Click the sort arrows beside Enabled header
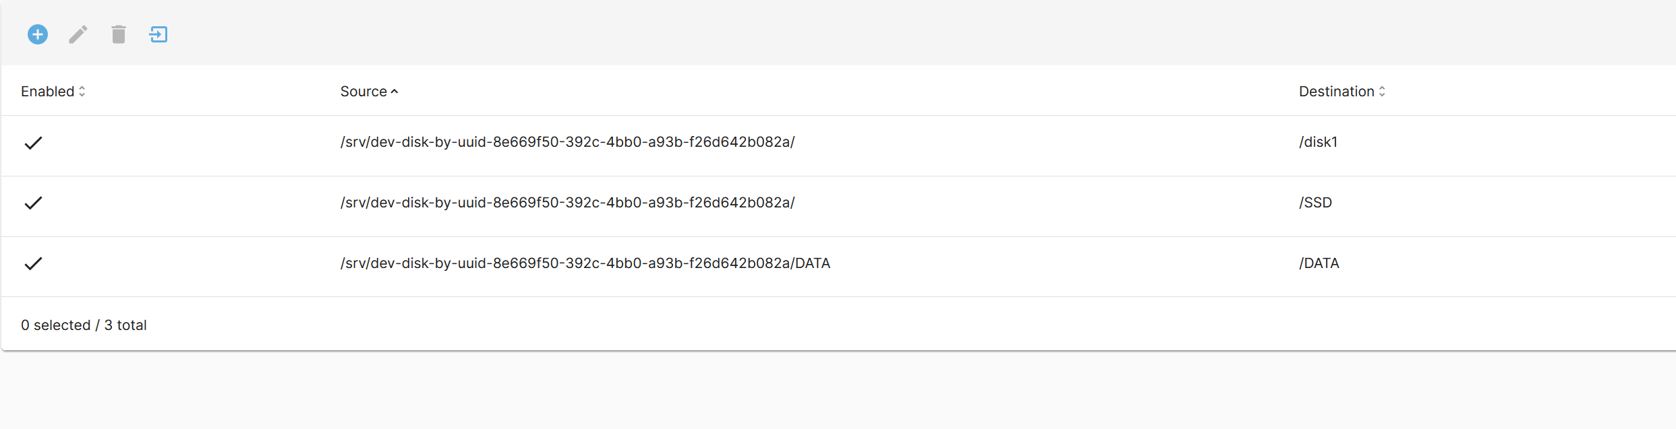The image size is (1676, 429). (x=82, y=90)
